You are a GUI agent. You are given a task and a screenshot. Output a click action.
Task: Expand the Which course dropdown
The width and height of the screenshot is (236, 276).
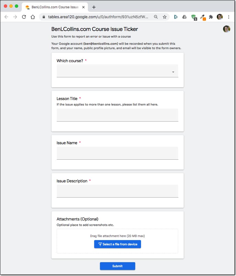tap(117, 71)
